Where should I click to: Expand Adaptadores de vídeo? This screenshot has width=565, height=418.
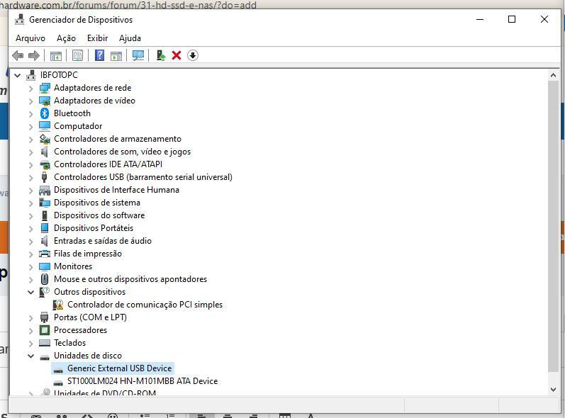point(31,101)
